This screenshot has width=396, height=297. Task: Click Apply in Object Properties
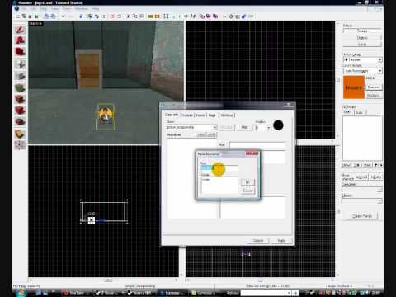[x=281, y=241]
